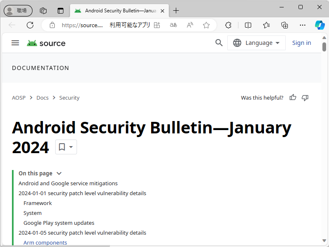Click the DOCUMENTATION header text

pos(40,68)
